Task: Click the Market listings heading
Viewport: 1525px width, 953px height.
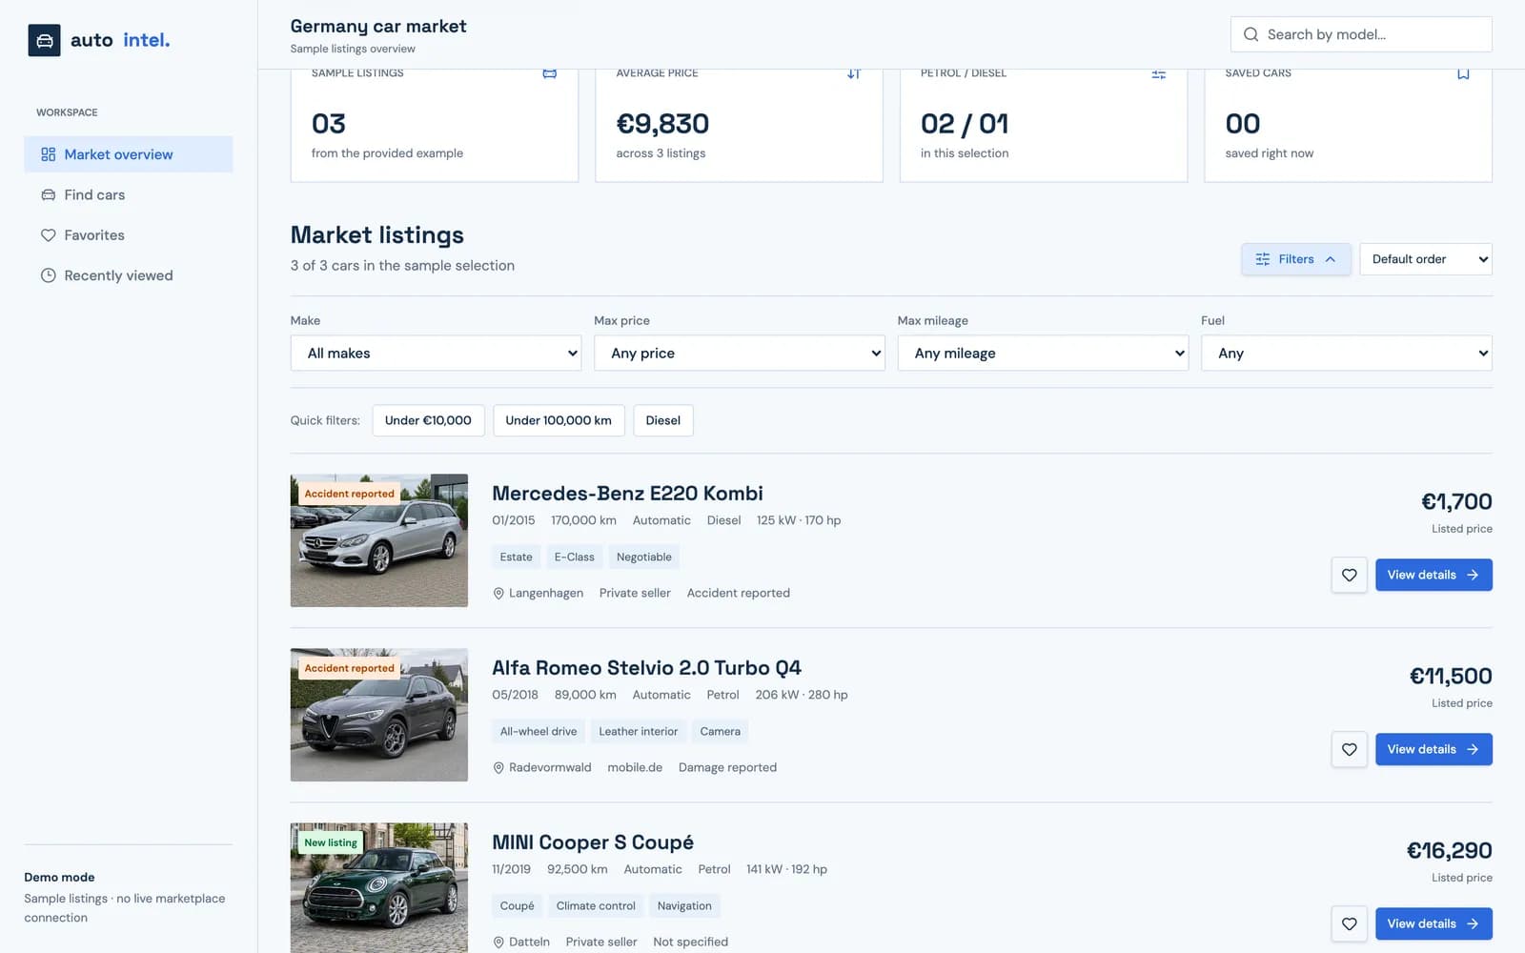Action: pyautogui.click(x=377, y=235)
